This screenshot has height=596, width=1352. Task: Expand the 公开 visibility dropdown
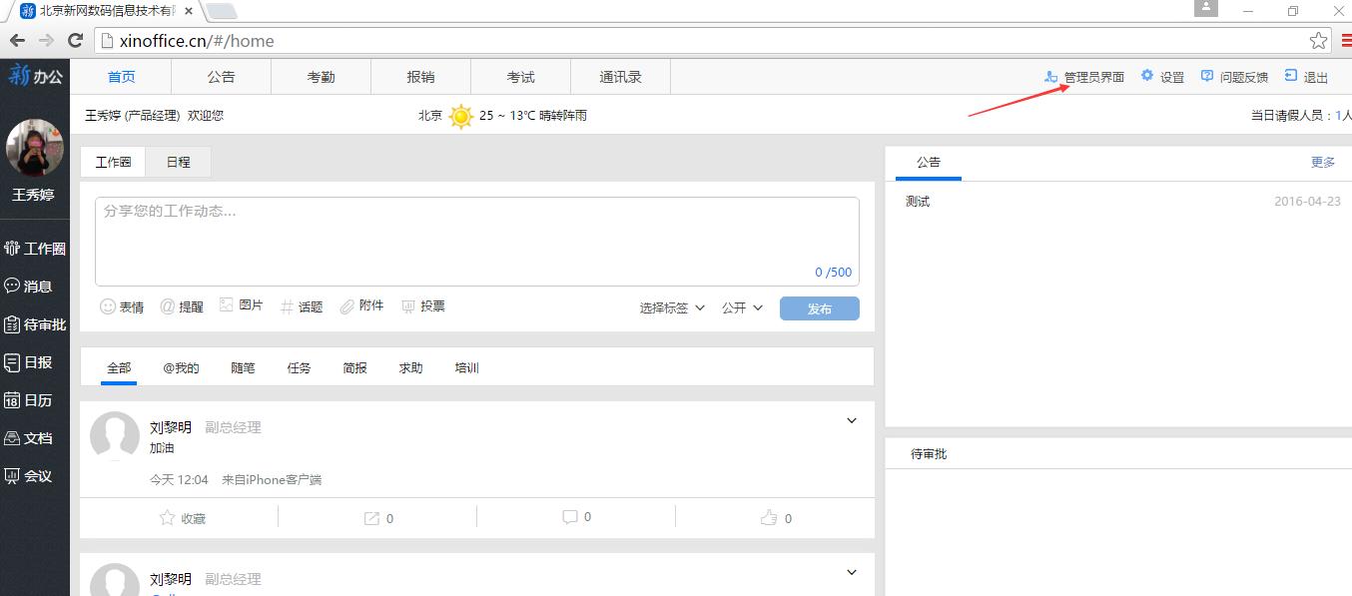742,307
